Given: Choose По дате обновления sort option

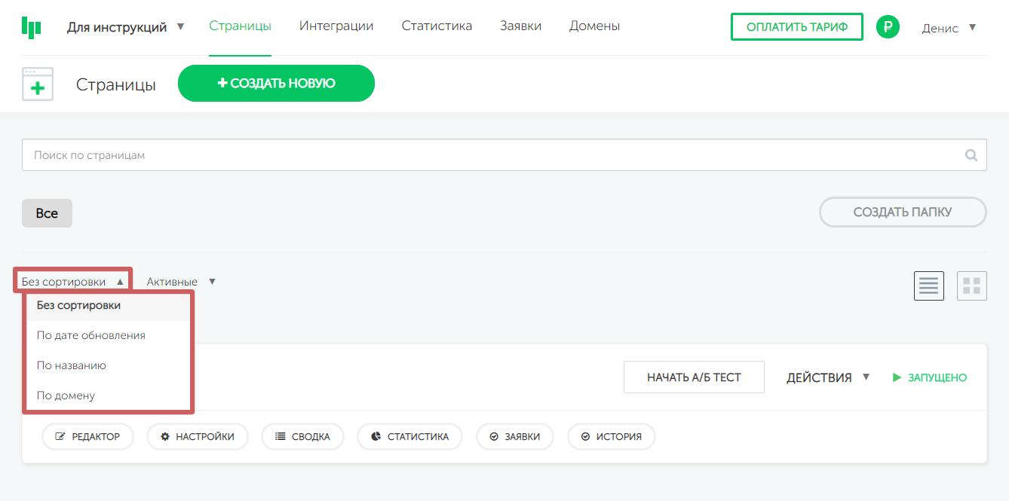Looking at the screenshot, I should (x=91, y=335).
